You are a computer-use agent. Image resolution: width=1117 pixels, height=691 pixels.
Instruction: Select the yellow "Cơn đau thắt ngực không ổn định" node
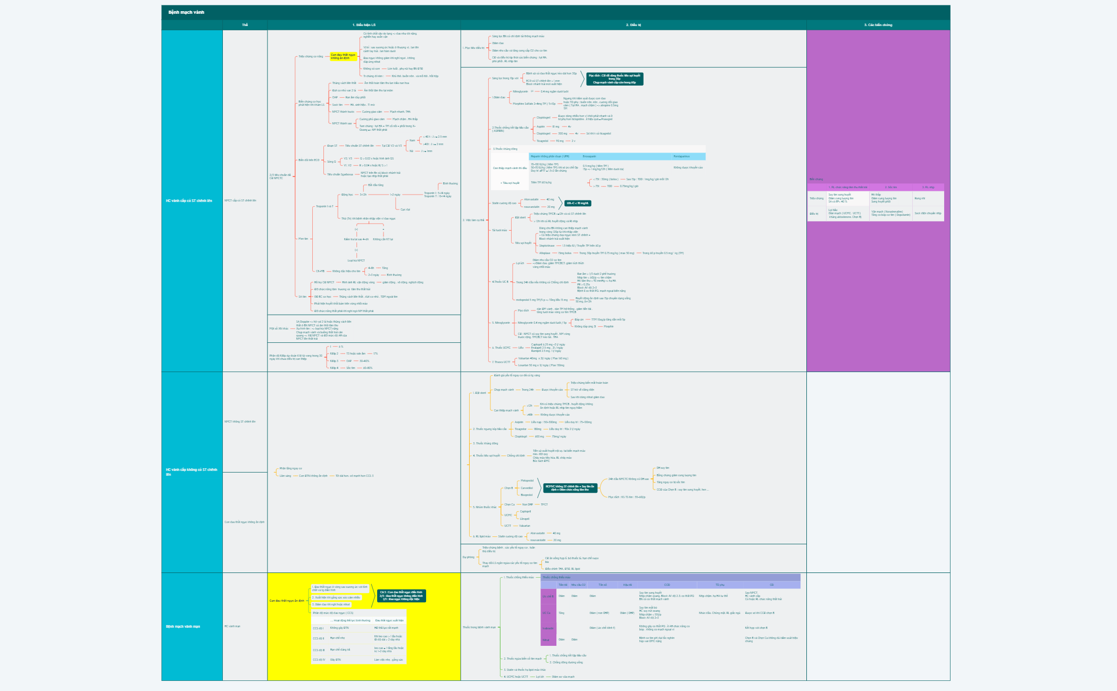pos(343,57)
